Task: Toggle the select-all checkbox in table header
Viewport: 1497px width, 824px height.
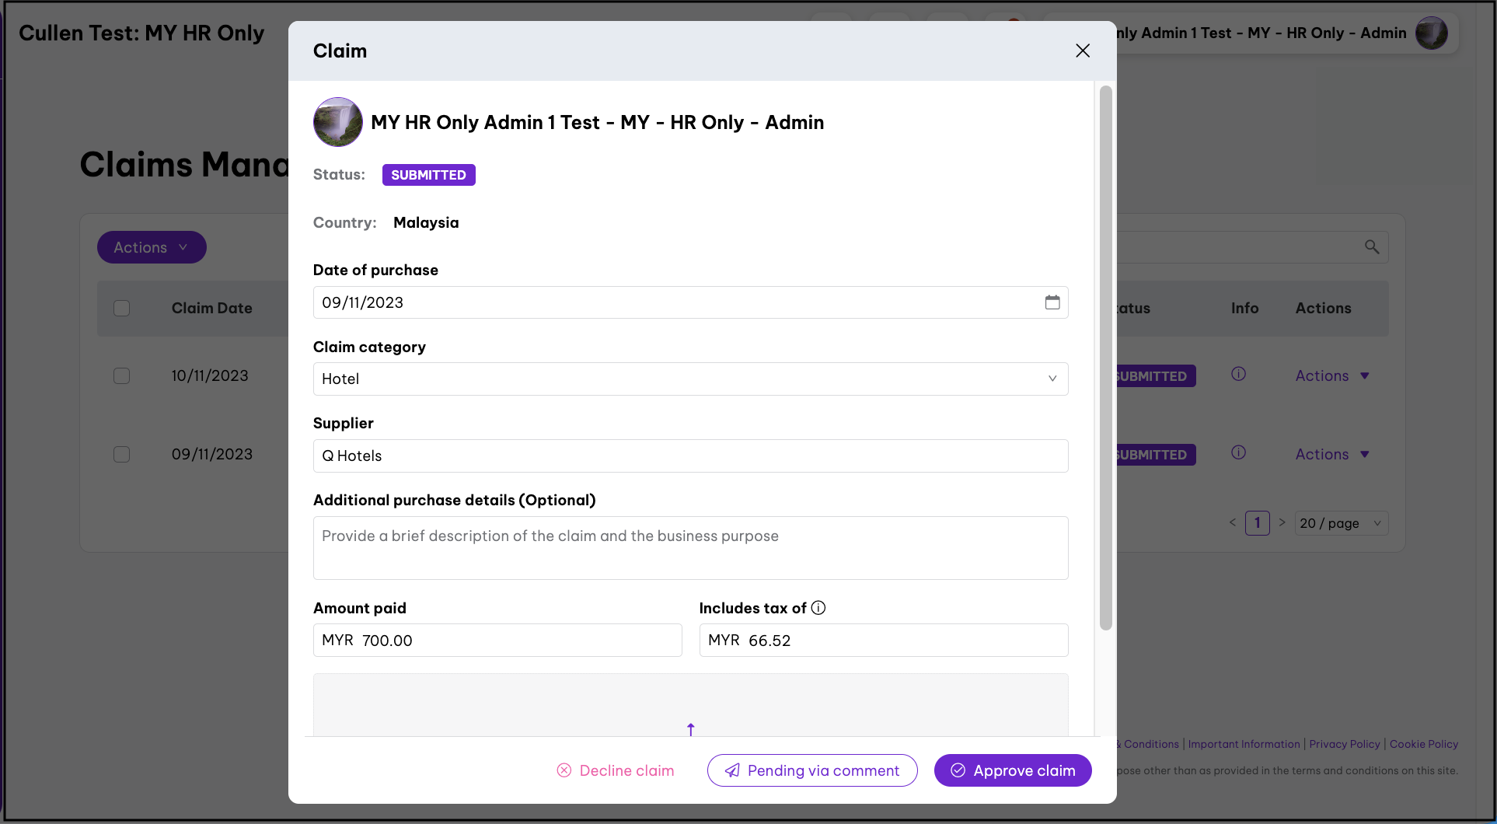Action: [122, 309]
